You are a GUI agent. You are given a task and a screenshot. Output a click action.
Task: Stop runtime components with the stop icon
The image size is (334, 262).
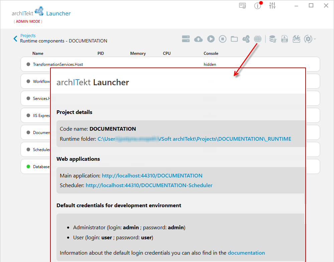click(222, 39)
